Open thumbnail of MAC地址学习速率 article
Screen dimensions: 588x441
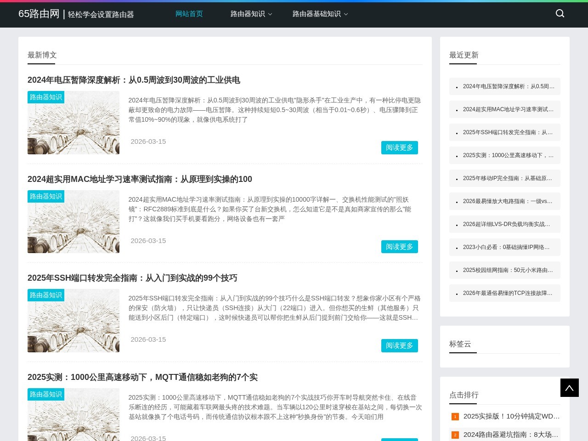[x=73, y=222]
